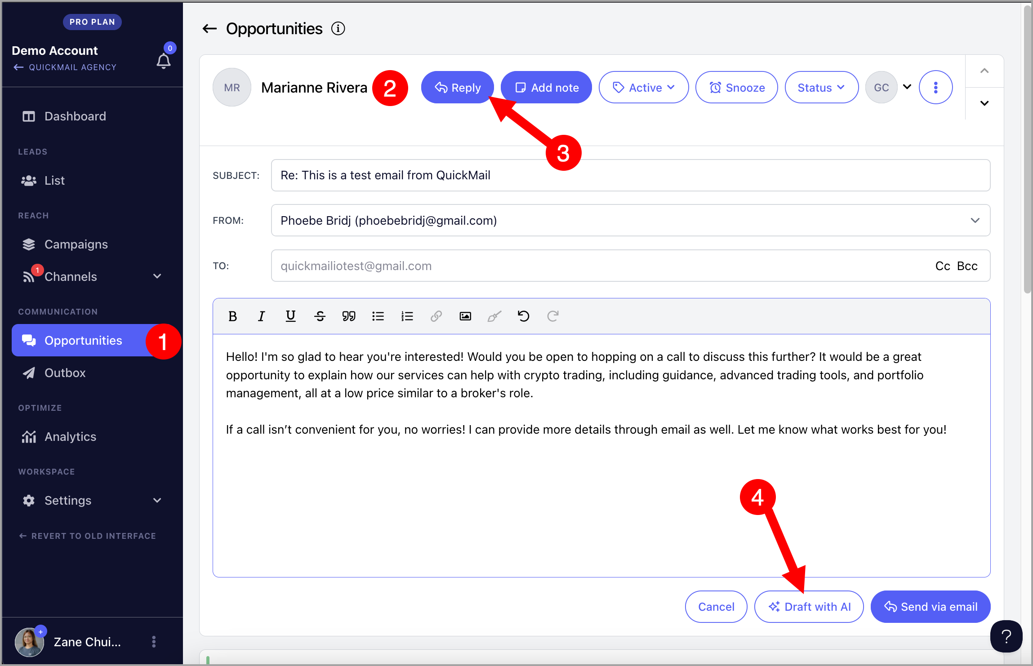Click the Reply button
Viewport: 1033px width, 666px height.
click(x=458, y=87)
